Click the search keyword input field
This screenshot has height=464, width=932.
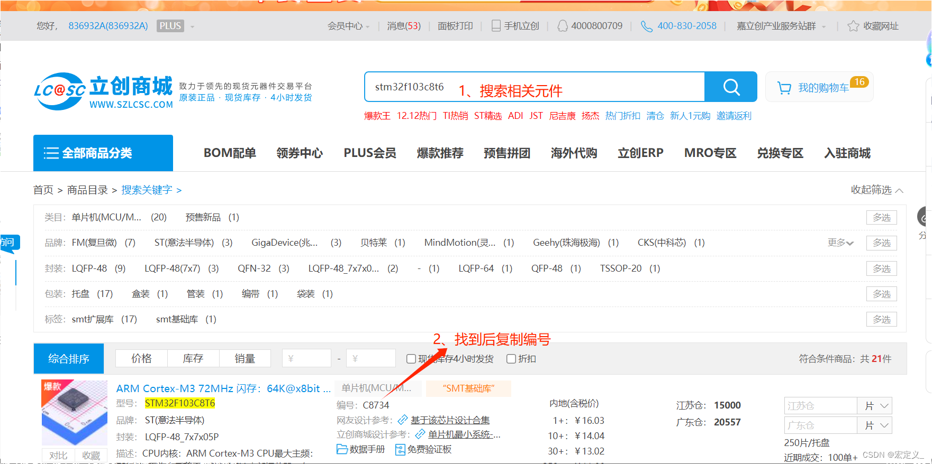coord(535,87)
